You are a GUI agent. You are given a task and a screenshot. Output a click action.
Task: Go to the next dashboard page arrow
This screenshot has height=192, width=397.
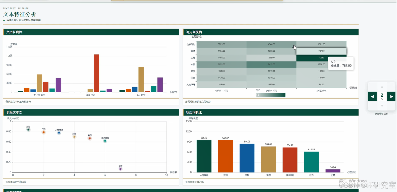pos(391,96)
